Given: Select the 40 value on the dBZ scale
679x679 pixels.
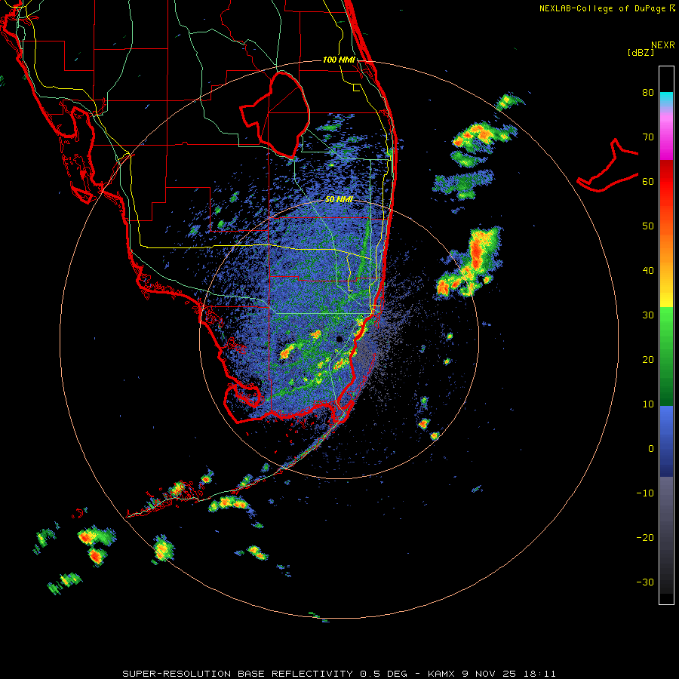Looking at the screenshot, I should (x=648, y=271).
